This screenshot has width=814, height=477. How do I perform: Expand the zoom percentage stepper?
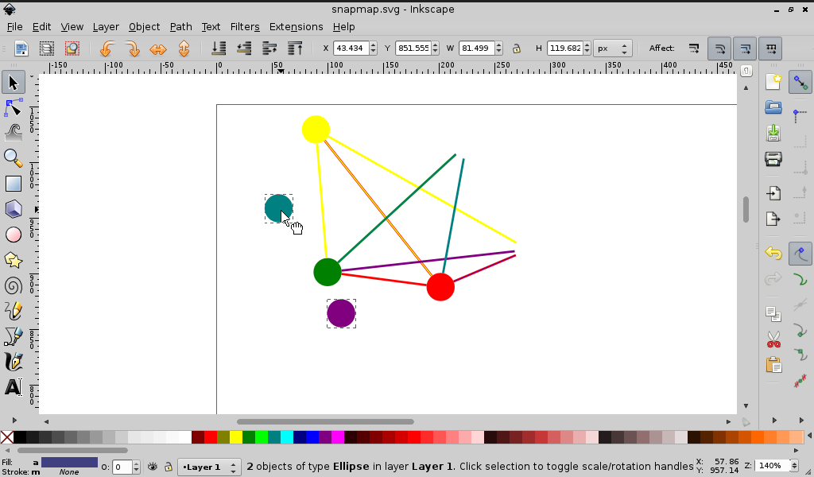792,465
